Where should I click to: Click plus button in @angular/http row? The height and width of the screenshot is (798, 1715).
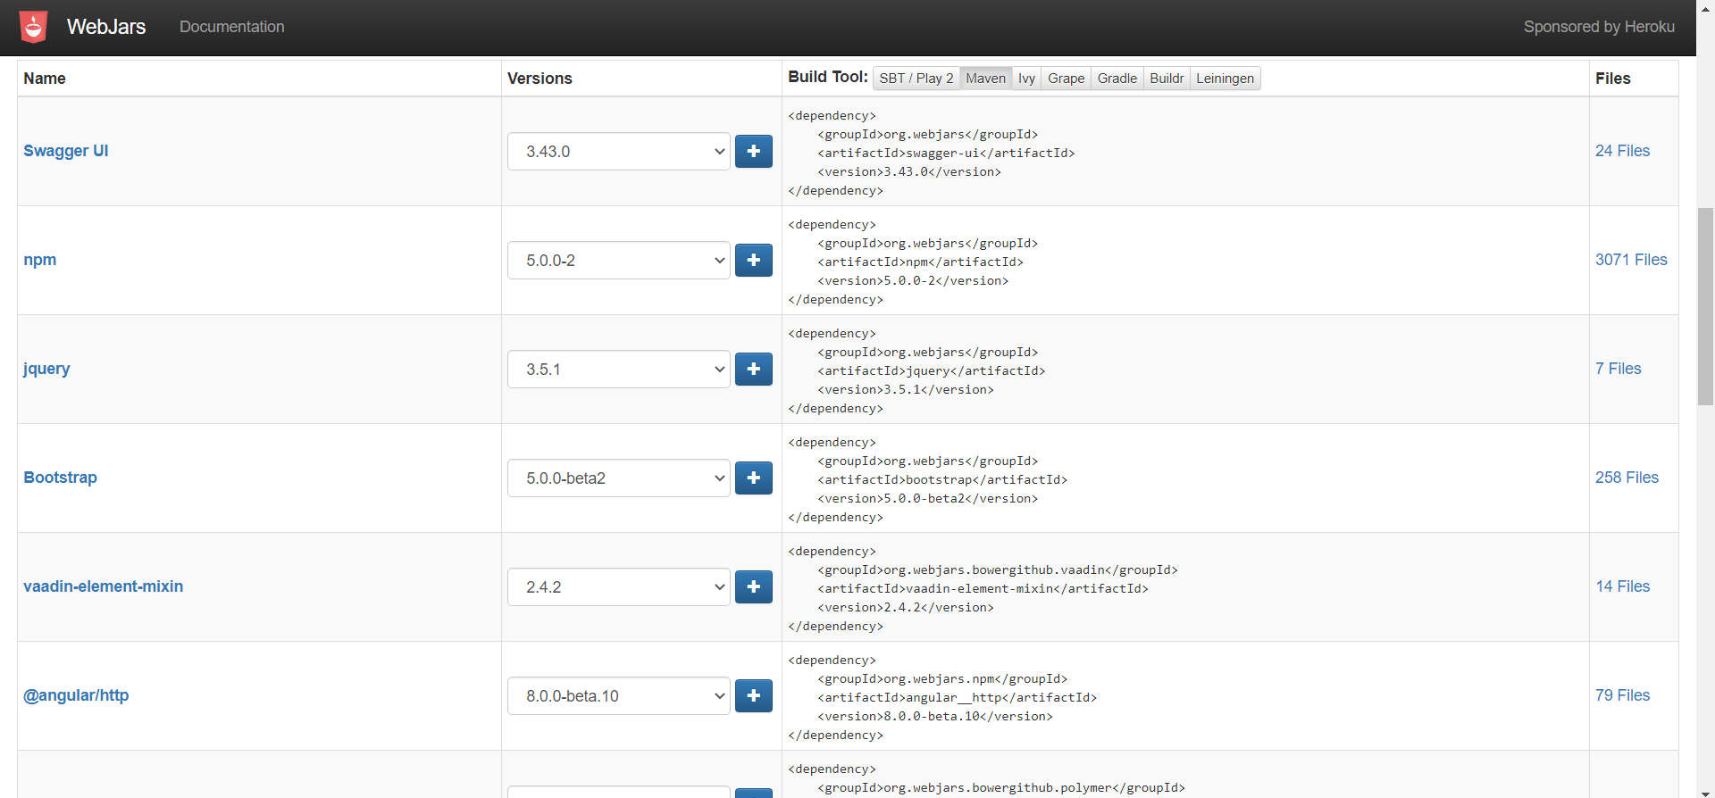pos(754,696)
